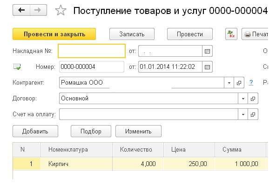
Task: Open the Печать print button
Action: 255,34
